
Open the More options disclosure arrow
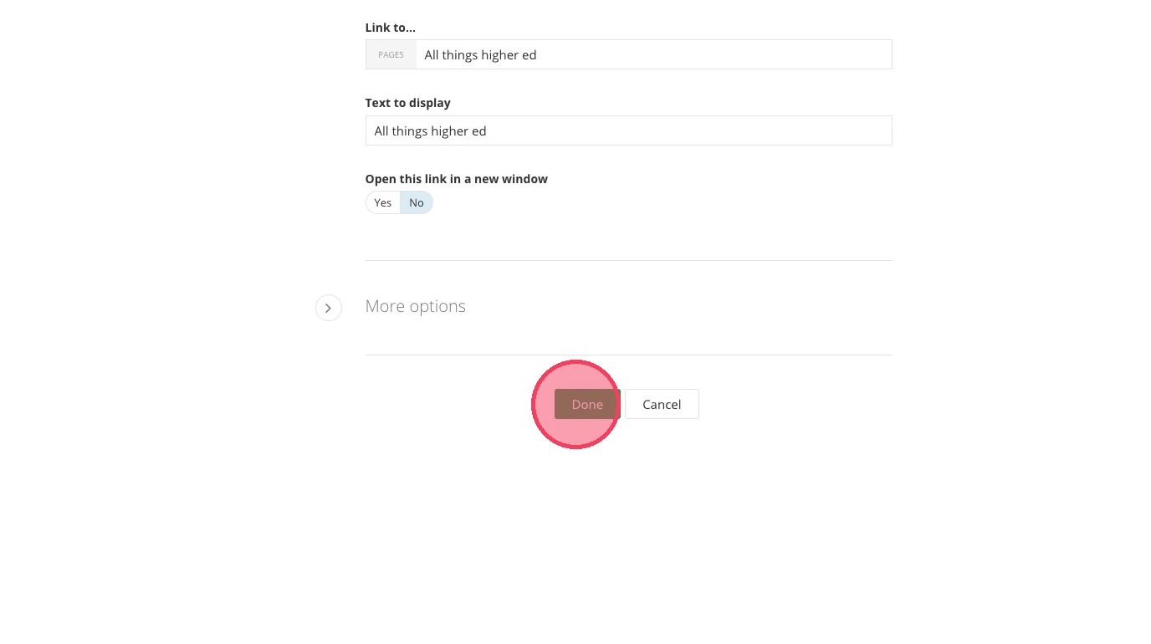(329, 308)
